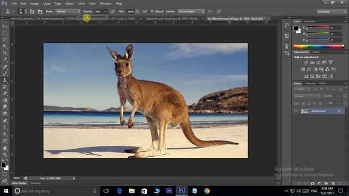Open the Essentials workspace dropdown

click(332, 11)
